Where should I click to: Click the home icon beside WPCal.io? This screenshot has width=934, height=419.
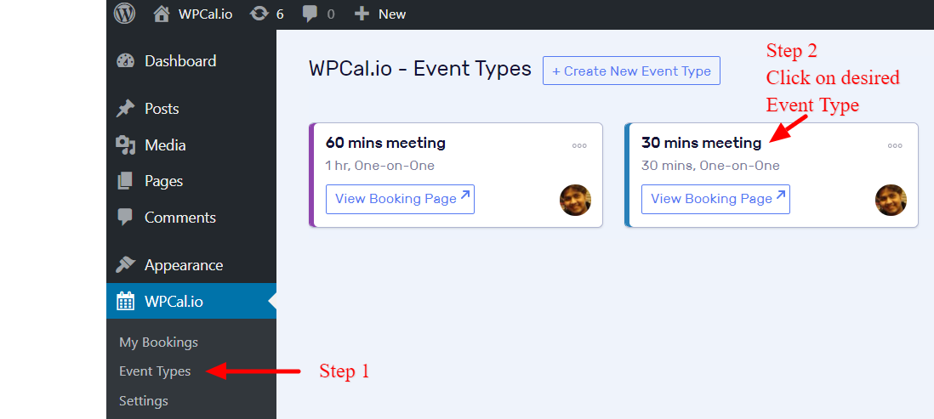click(x=162, y=14)
